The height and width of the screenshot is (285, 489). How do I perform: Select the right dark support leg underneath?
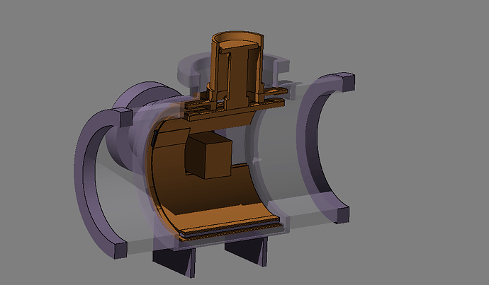pos(247,251)
